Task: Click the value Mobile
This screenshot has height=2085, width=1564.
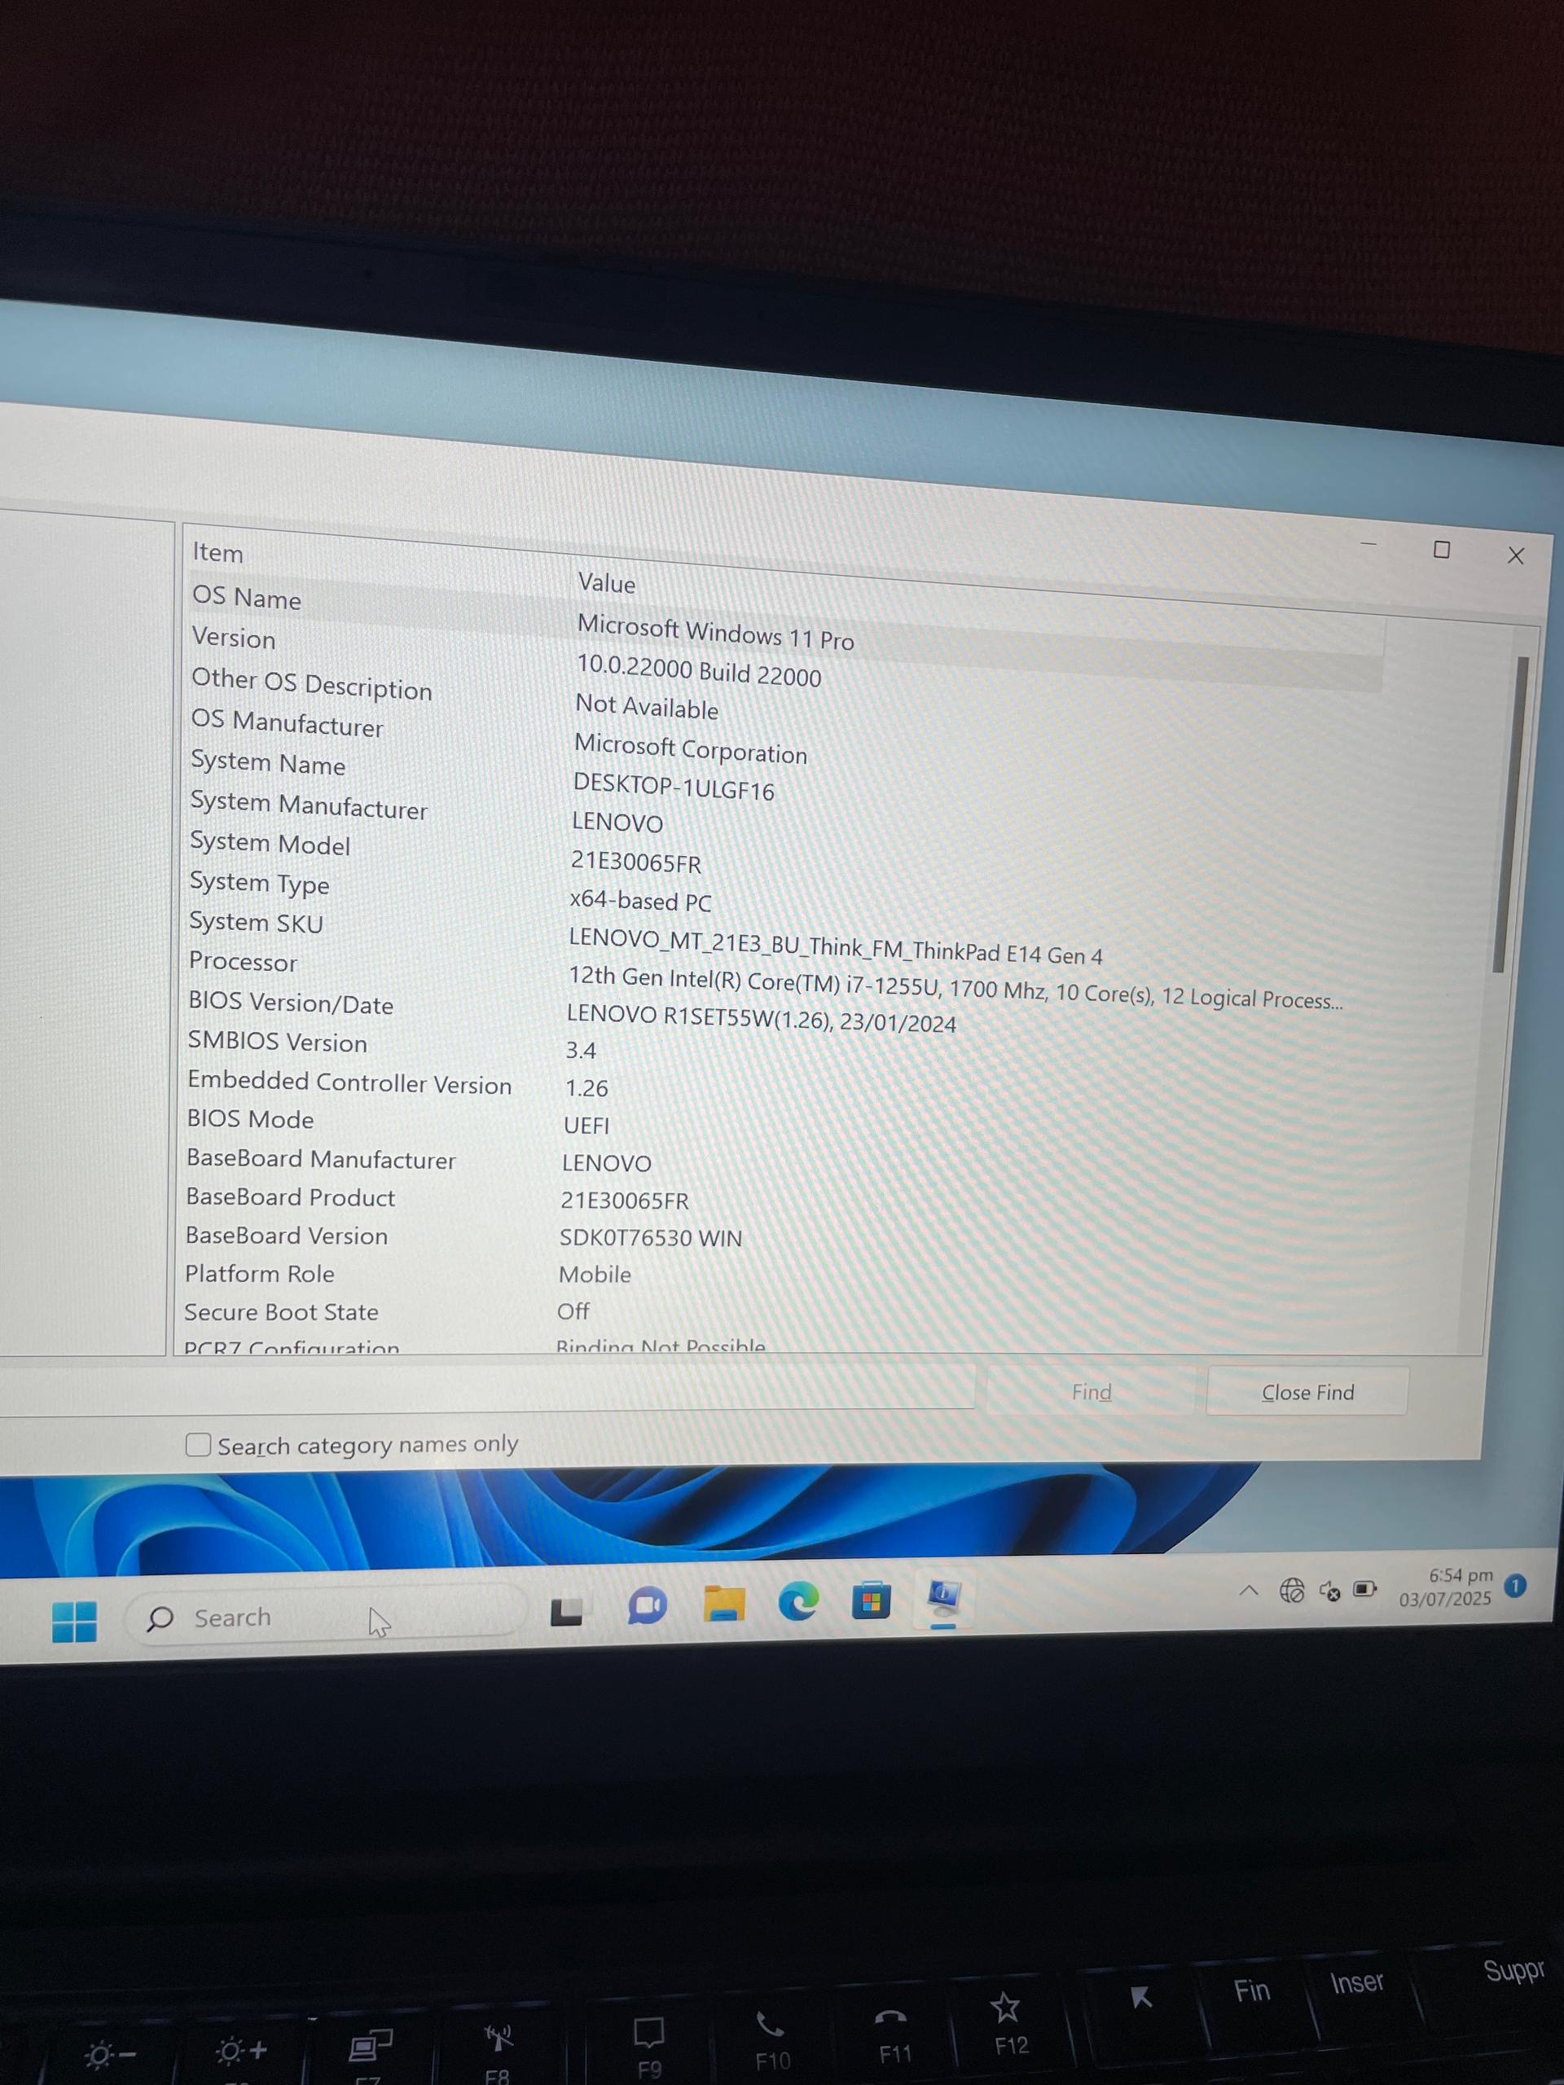Action: pos(595,1275)
